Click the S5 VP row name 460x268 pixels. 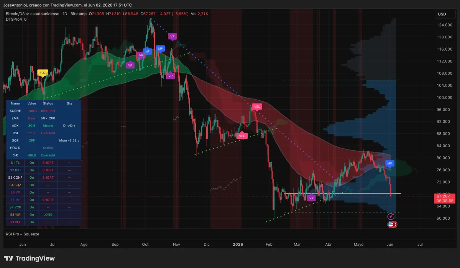15,192
